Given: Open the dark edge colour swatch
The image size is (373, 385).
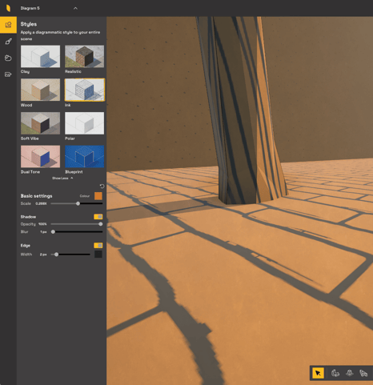Looking at the screenshot, I should click(98, 255).
